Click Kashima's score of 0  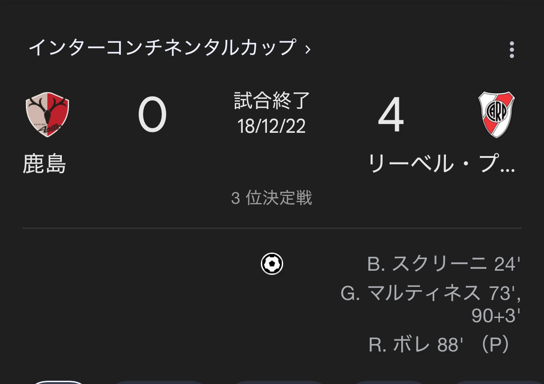pyautogui.click(x=152, y=115)
